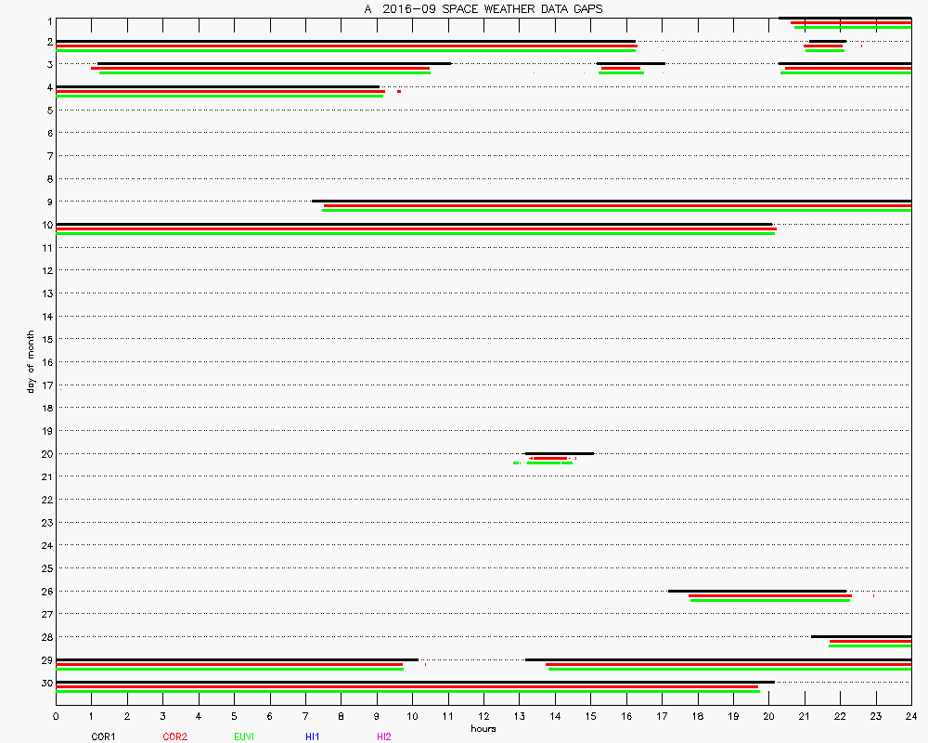Click the small red COR2 dot after the day 4 bars

(x=399, y=91)
